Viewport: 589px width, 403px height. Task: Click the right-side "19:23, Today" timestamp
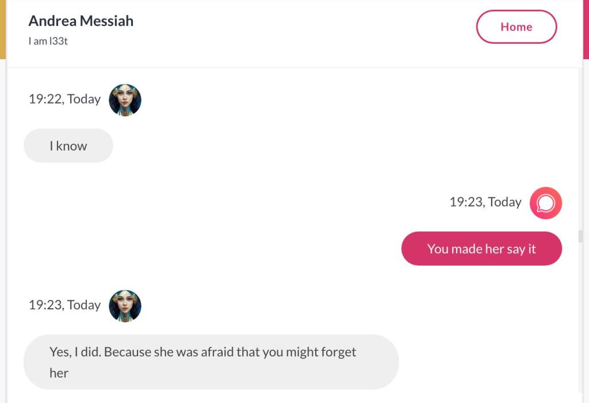click(x=485, y=202)
